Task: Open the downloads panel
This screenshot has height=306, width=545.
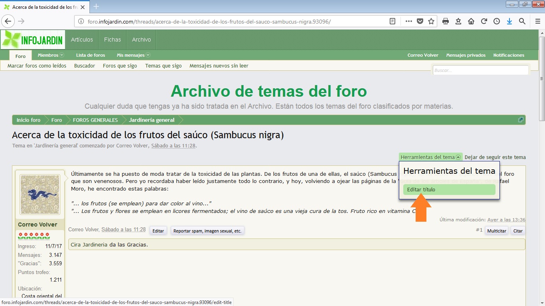Action: click(509, 21)
